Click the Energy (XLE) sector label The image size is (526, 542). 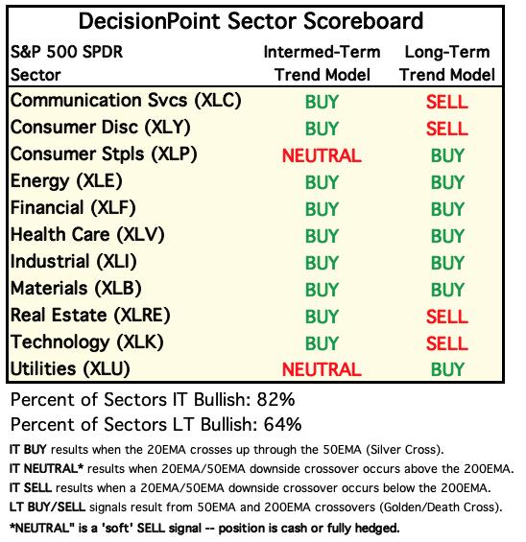pyautogui.click(x=66, y=182)
